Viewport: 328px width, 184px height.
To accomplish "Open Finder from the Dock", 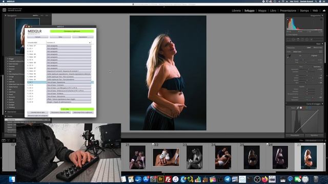I will point(12,179).
